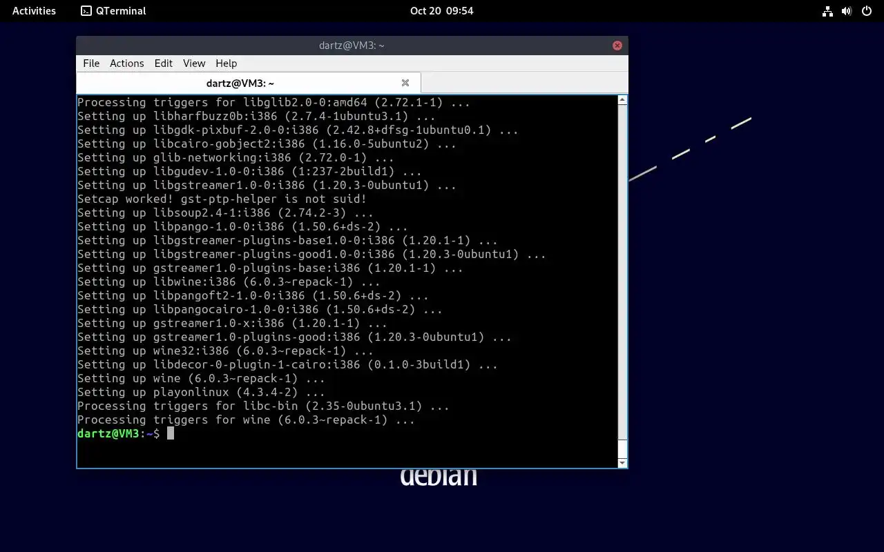Click the terminal window title bar text
Image resolution: width=884 pixels, height=552 pixels.
(352, 46)
